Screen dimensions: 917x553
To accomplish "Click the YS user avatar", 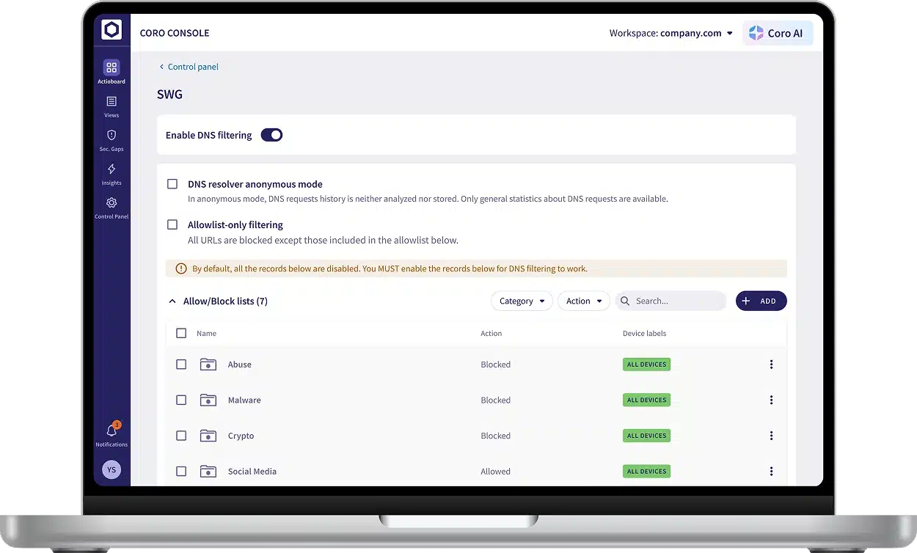I will coord(112,469).
